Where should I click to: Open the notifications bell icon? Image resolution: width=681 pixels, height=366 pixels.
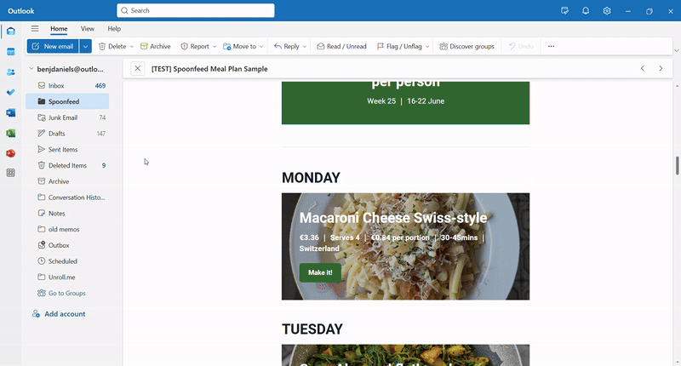(586, 11)
